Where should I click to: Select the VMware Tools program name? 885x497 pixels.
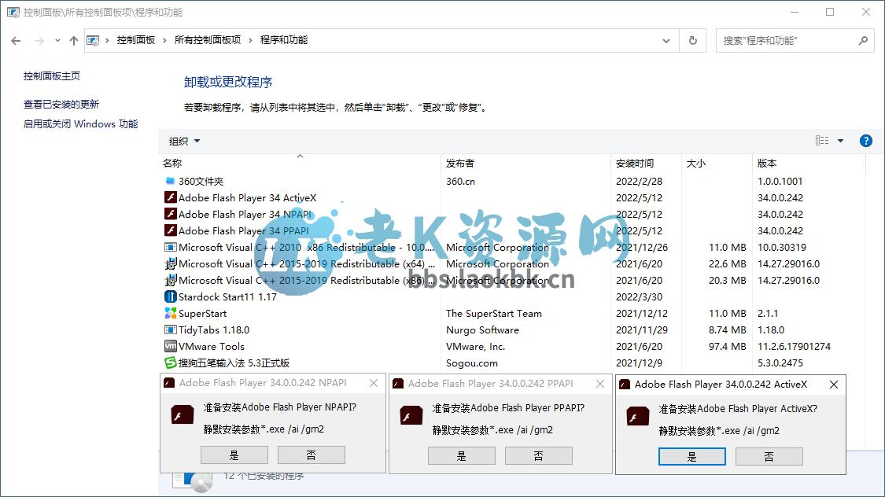coord(212,346)
